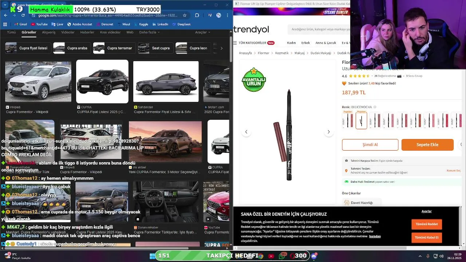Open Chrome extensions puzzle icon

click(x=197, y=15)
